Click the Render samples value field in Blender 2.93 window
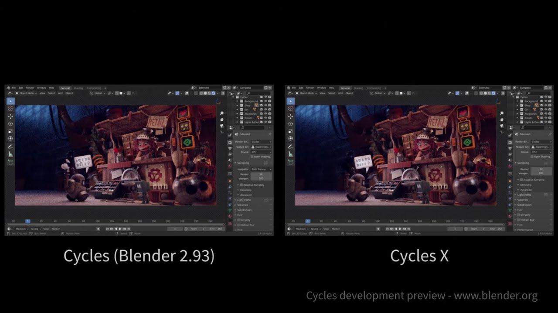 pyautogui.click(x=261, y=174)
